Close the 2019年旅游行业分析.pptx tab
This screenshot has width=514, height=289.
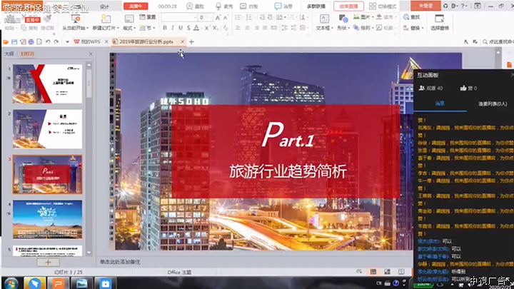click(183, 41)
